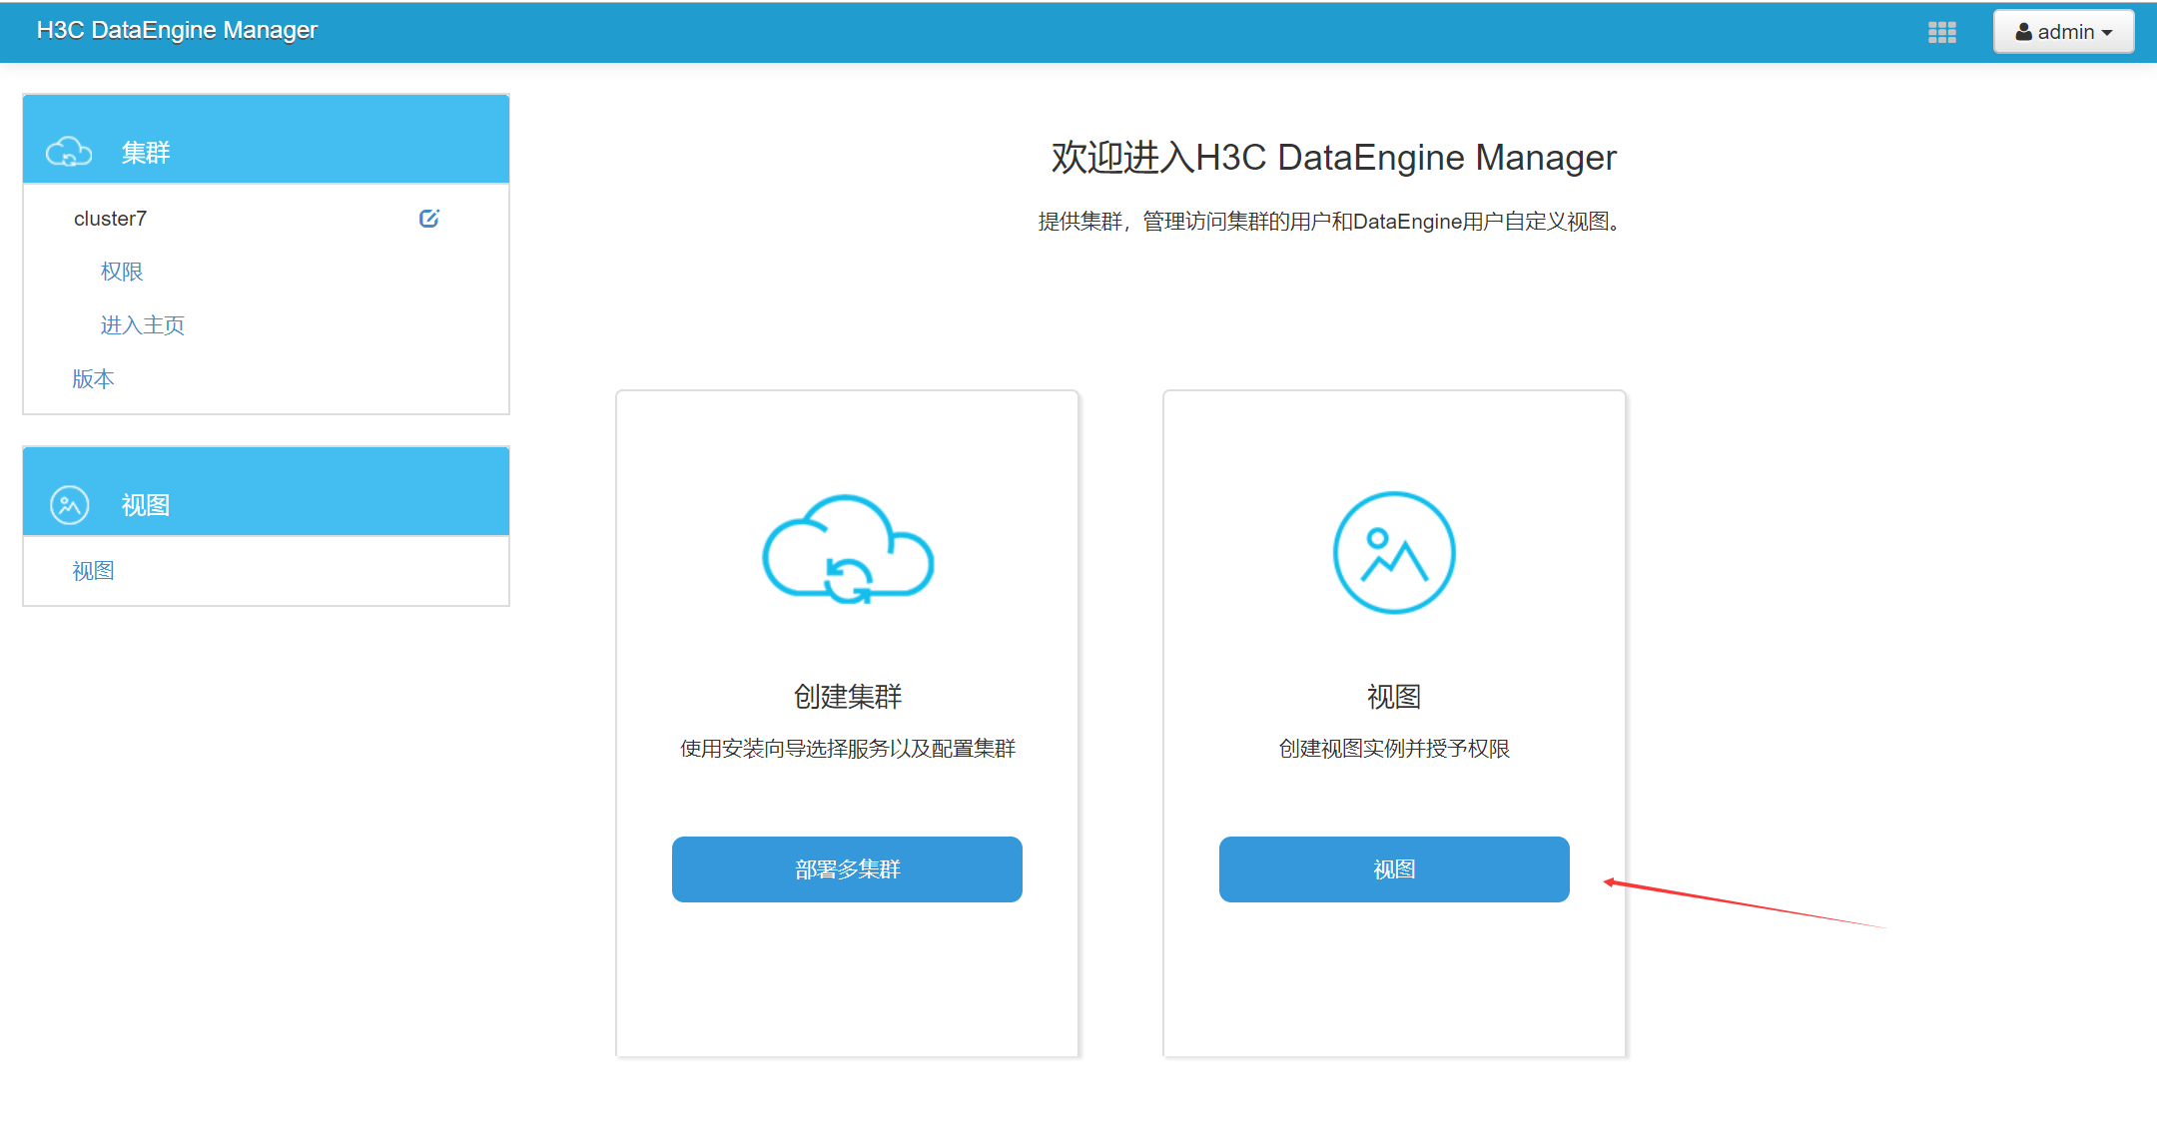2157x1144 pixels.
Task: Click the 集群 panel header text
Action: pos(146,153)
